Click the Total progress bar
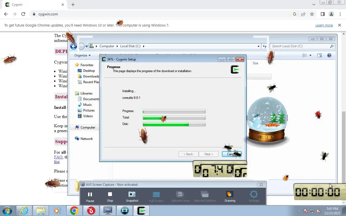The height and width of the screenshot is (216, 346). [174, 118]
